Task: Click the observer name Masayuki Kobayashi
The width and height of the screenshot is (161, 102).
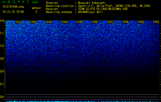Action: pyautogui.click(x=92, y=3)
